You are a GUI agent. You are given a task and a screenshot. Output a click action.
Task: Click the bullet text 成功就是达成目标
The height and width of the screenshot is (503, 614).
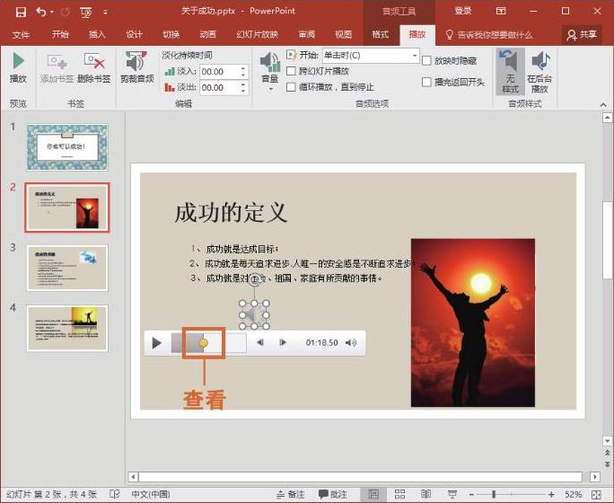pos(241,249)
